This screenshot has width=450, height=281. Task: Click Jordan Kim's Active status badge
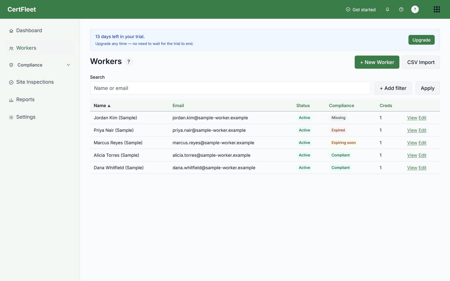[x=304, y=118]
